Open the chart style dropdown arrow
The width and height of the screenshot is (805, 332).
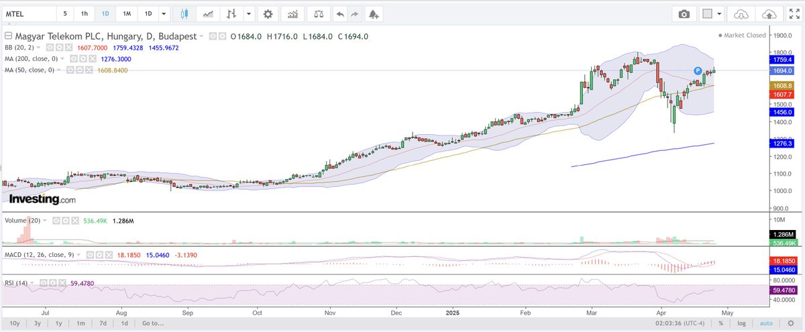pyautogui.click(x=249, y=13)
